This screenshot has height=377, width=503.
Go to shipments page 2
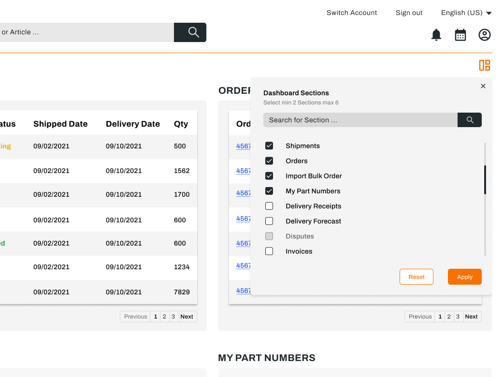click(x=164, y=317)
